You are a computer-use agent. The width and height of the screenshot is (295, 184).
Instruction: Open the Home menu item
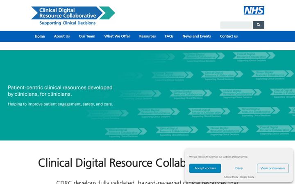pos(40,36)
